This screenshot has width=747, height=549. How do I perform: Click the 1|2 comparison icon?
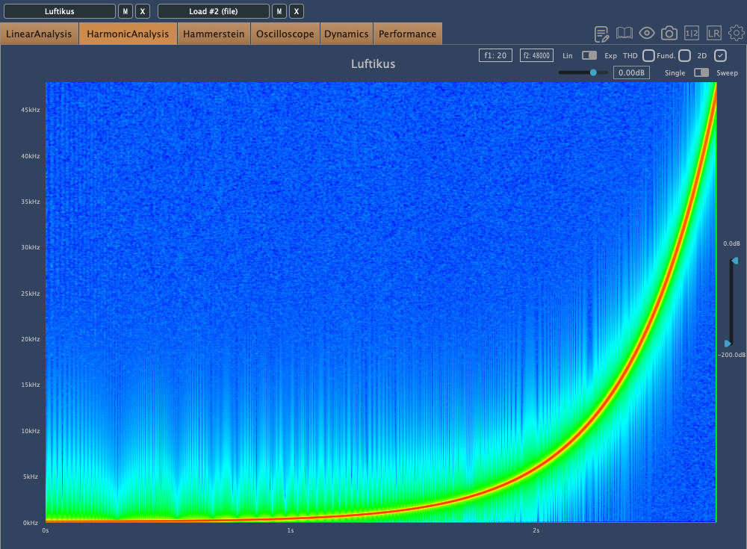pos(692,34)
